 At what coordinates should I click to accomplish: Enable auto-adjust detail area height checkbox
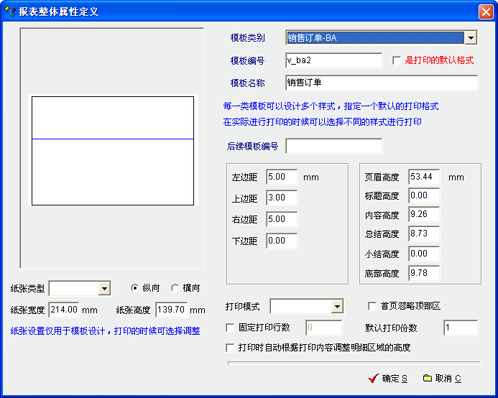pos(230,348)
